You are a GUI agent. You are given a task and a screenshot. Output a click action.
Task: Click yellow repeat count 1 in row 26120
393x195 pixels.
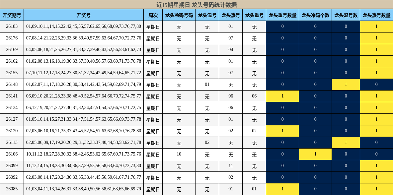coord(282,131)
